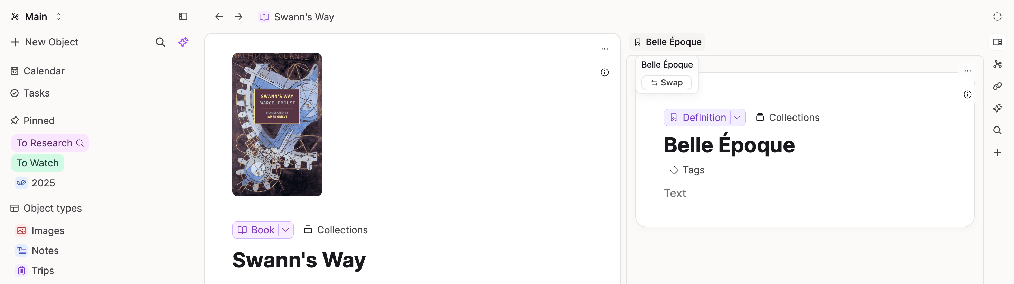Open the search in left sidebar

point(160,42)
